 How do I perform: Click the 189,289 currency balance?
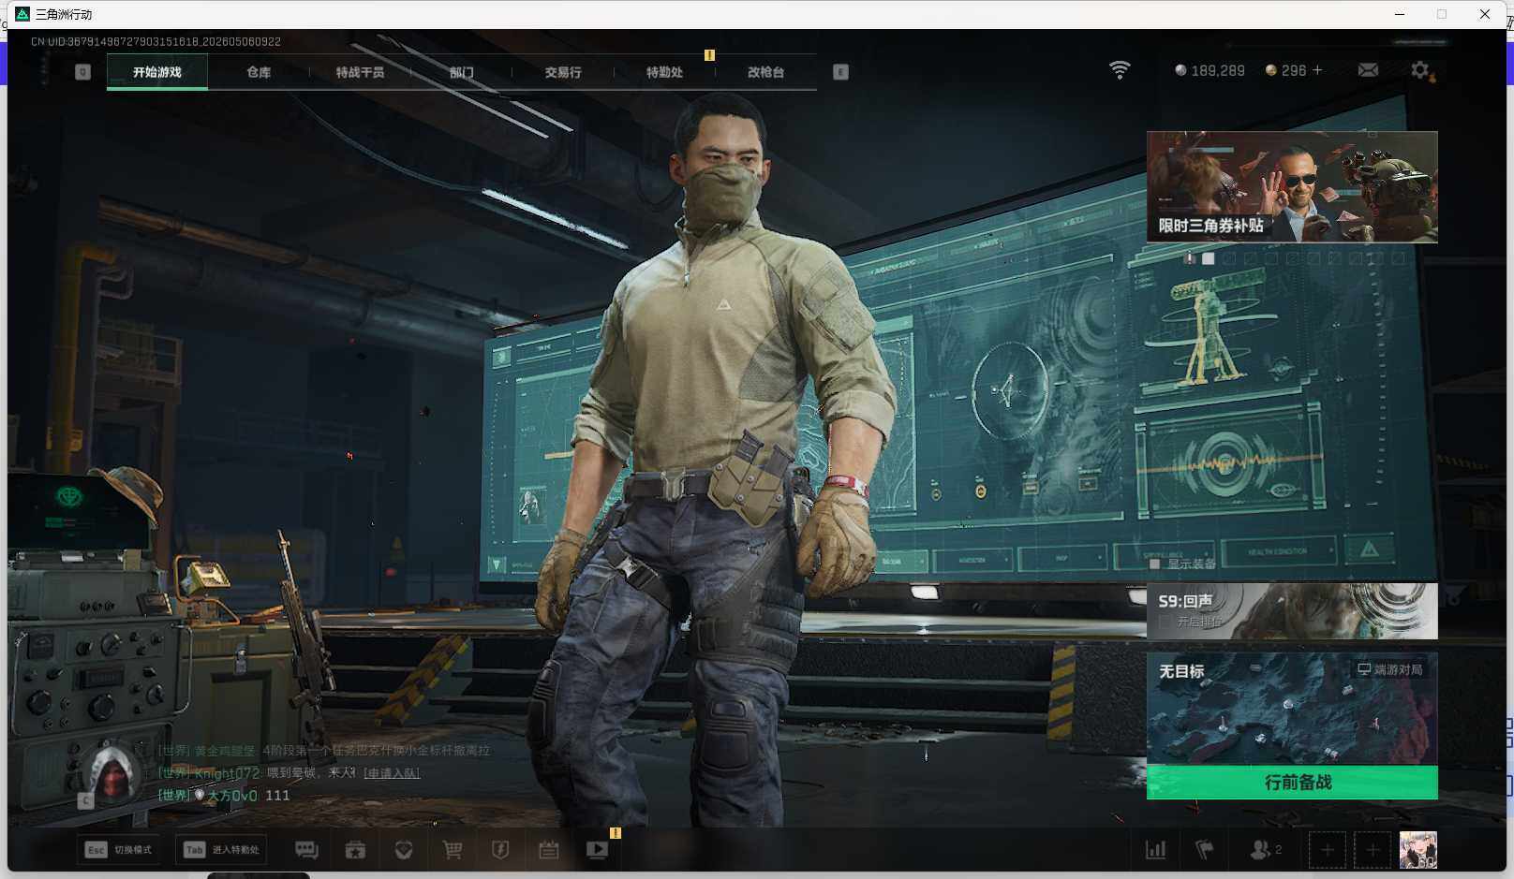coord(1218,70)
